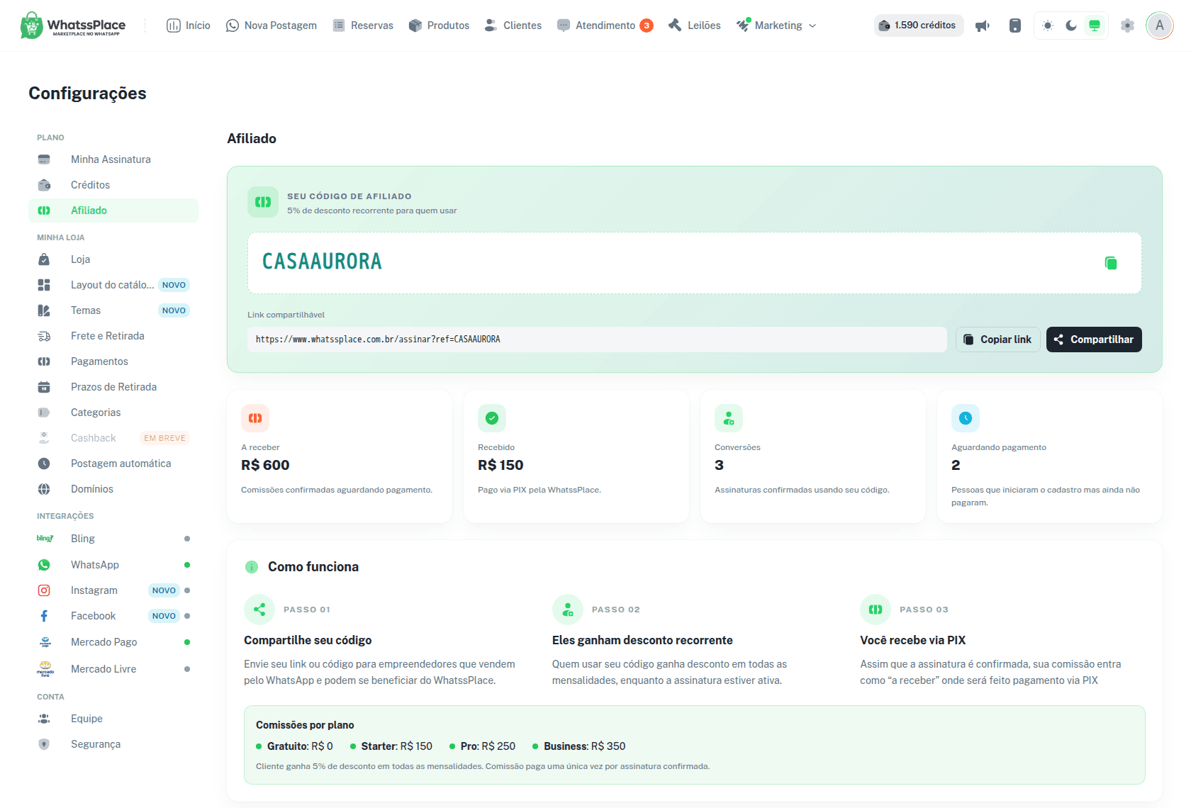This screenshot has width=1191, height=808.
Task: Switch to light theme sun icon
Action: point(1048,26)
